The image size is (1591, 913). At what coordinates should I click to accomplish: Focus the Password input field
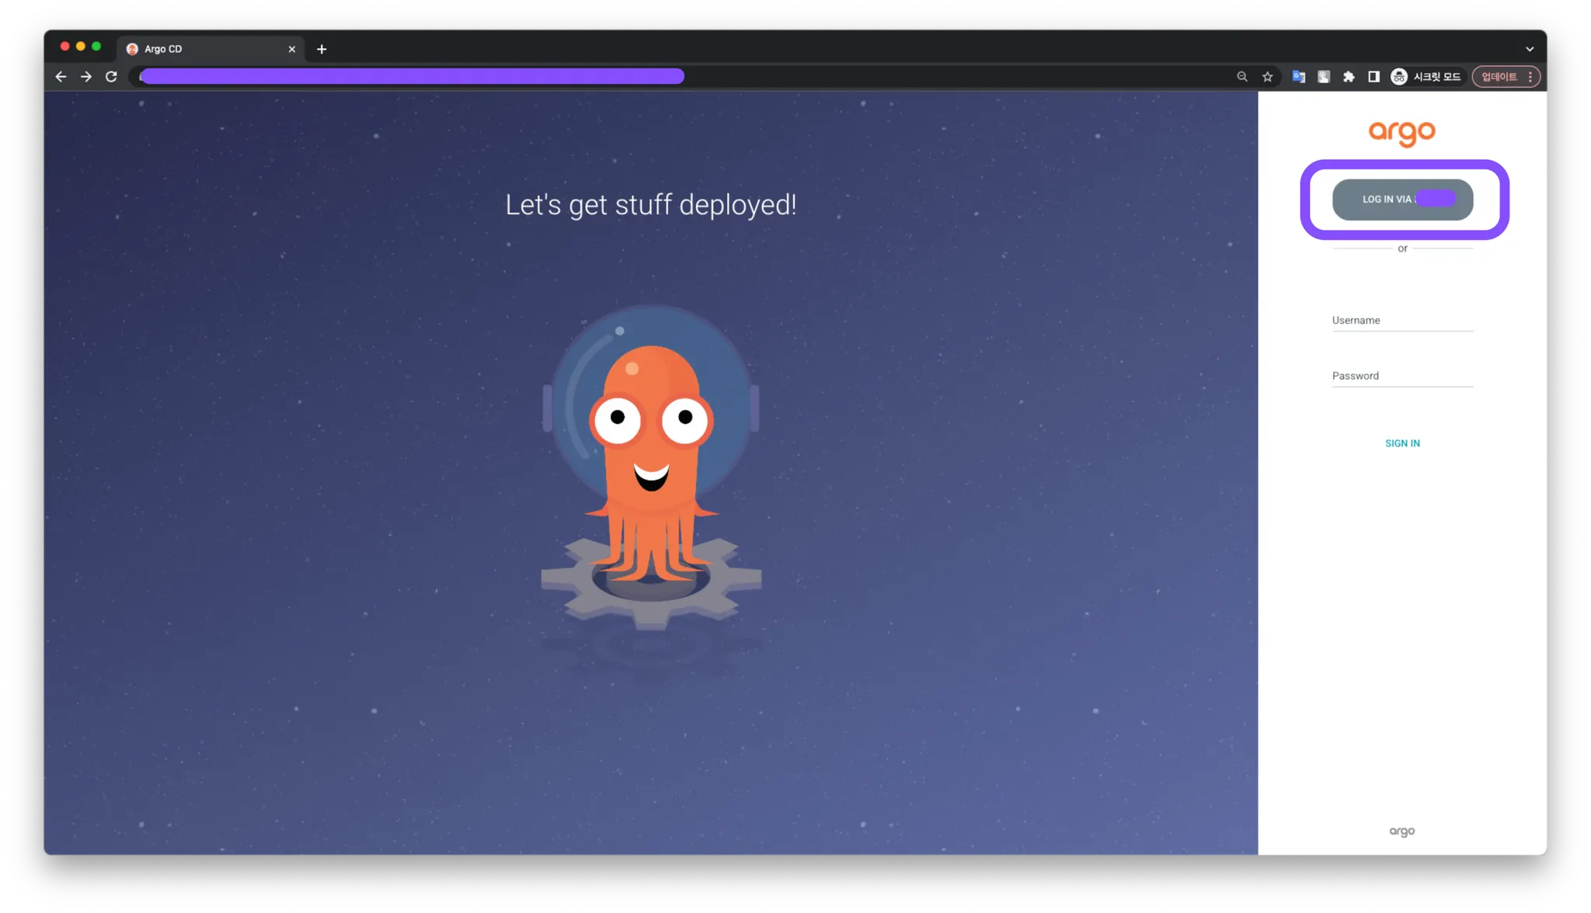1401,376
